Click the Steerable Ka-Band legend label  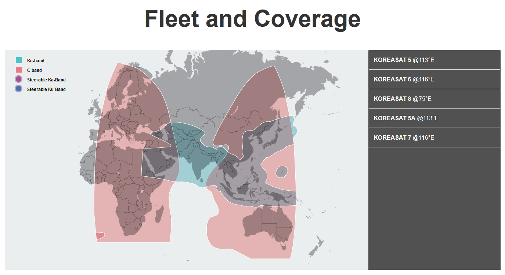pyautogui.click(x=46, y=80)
